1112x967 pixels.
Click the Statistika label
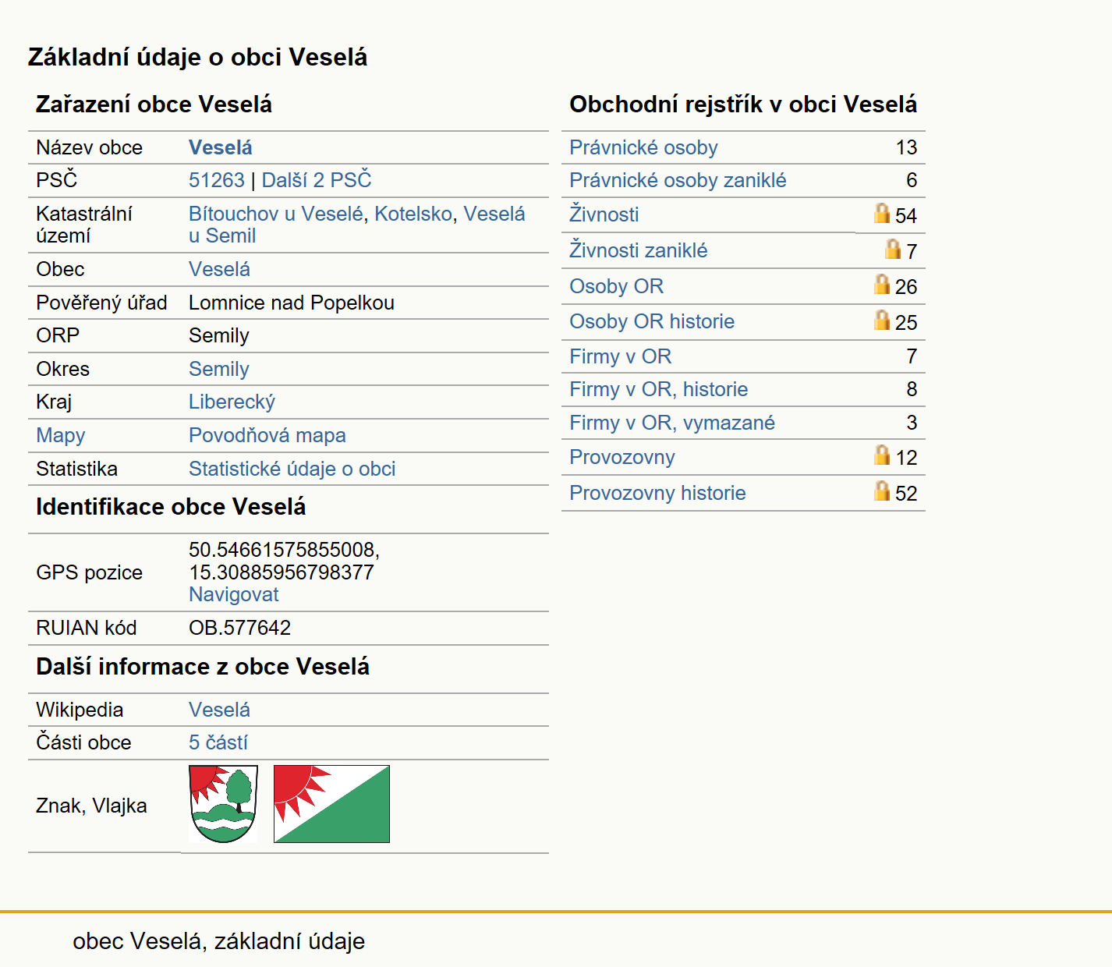pyautogui.click(x=76, y=469)
